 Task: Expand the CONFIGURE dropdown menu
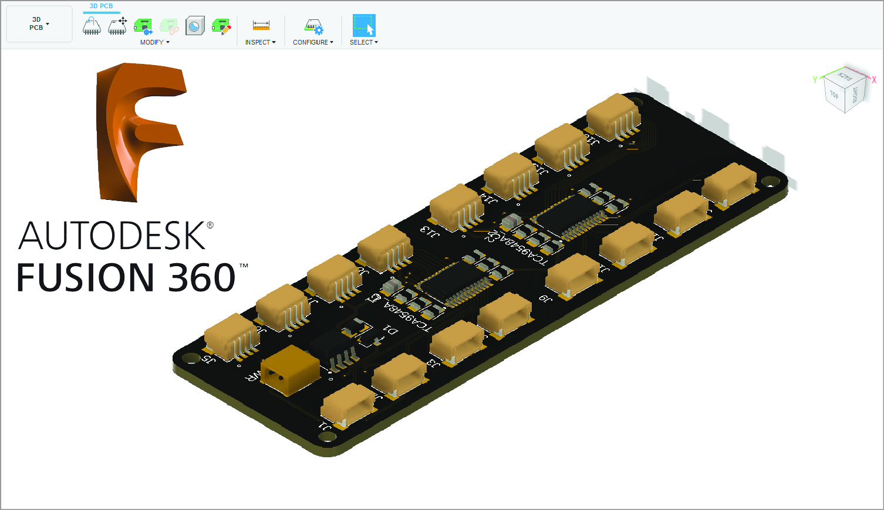point(313,42)
